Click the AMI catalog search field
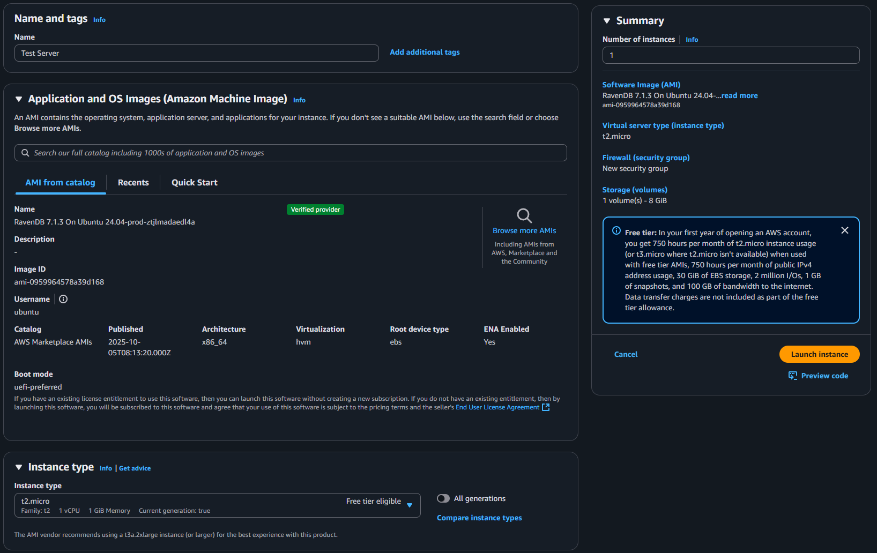 tap(291, 153)
